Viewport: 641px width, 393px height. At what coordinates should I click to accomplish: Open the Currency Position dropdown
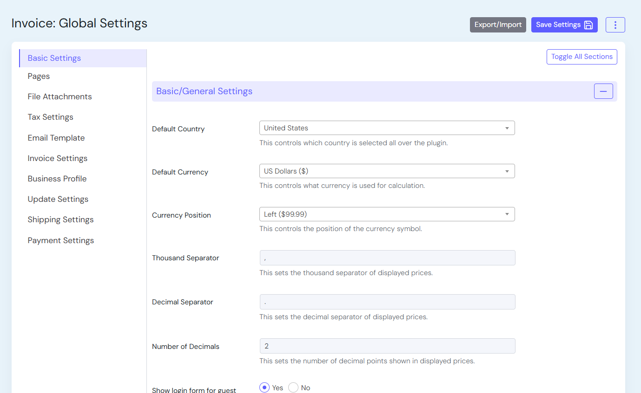coord(387,214)
